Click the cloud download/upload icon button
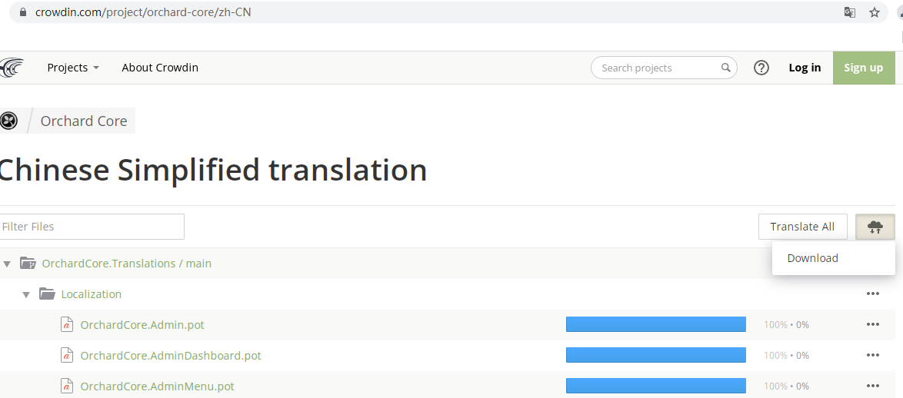The height and width of the screenshot is (398, 903). [875, 227]
